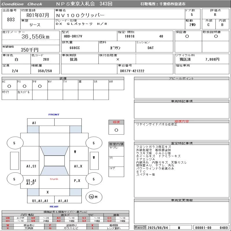The image size is (231, 231).
Task: Toggle the 保証書 circle mark
Action: point(187,36)
